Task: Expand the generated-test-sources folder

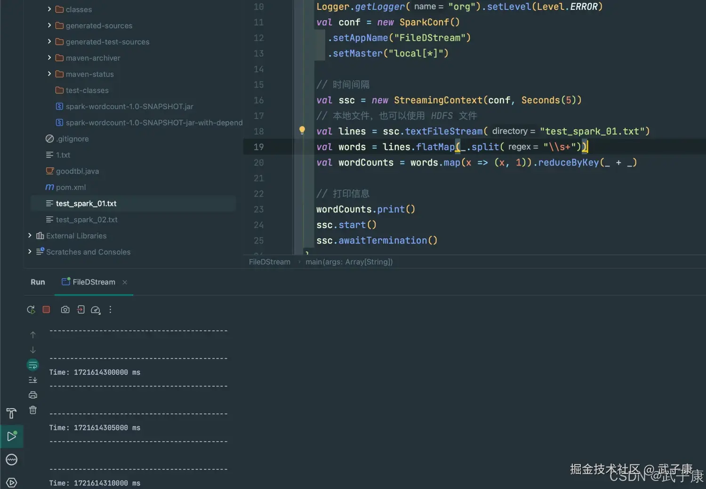Action: coord(49,41)
